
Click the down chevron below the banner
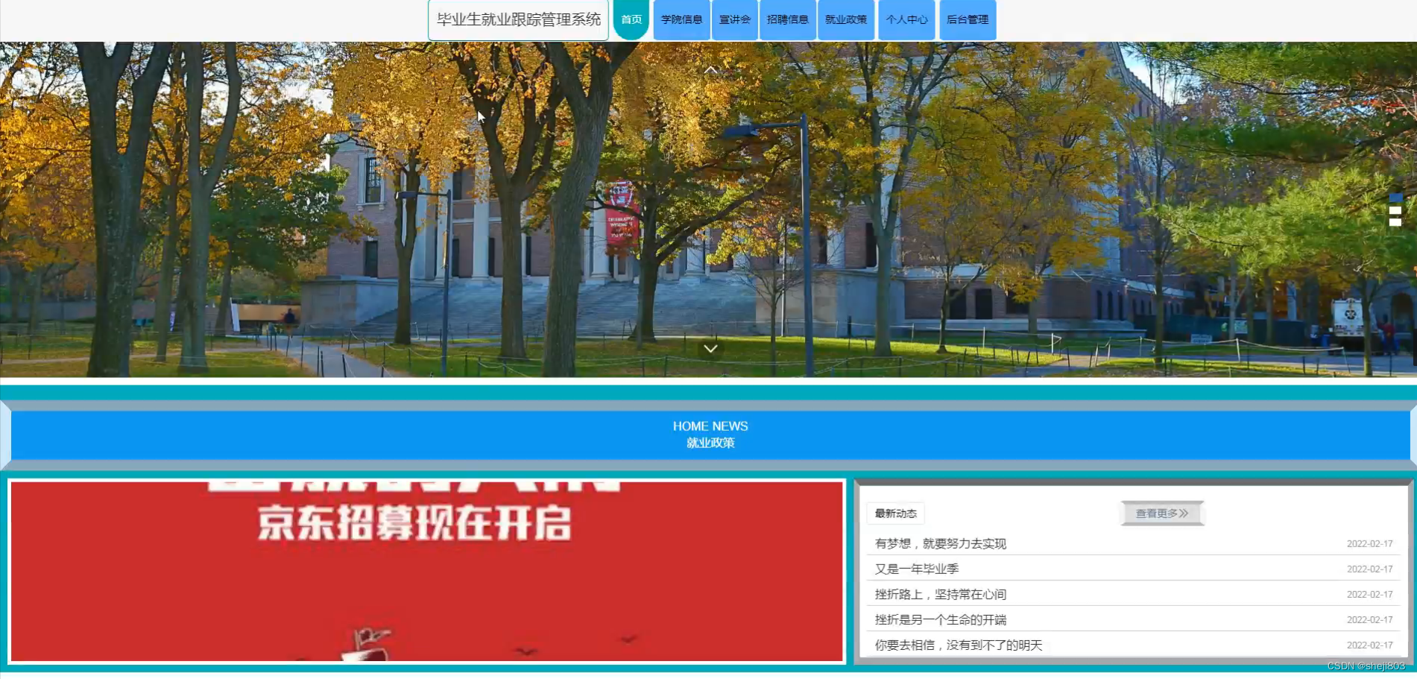pyautogui.click(x=710, y=349)
